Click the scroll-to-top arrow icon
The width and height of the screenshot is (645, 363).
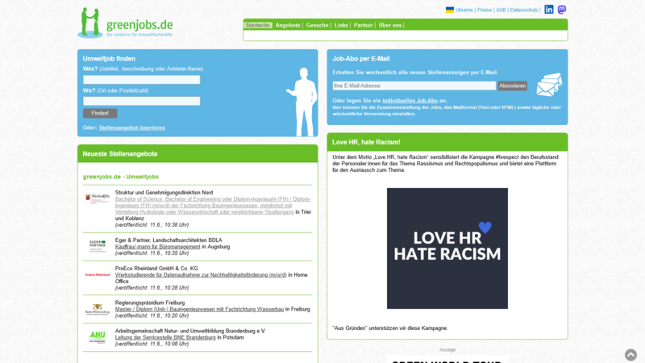tap(630, 355)
